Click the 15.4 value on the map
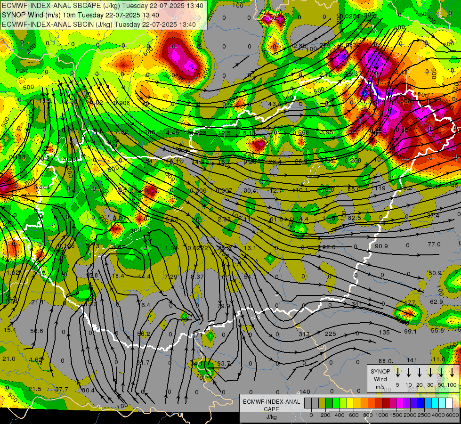 click(10, 330)
